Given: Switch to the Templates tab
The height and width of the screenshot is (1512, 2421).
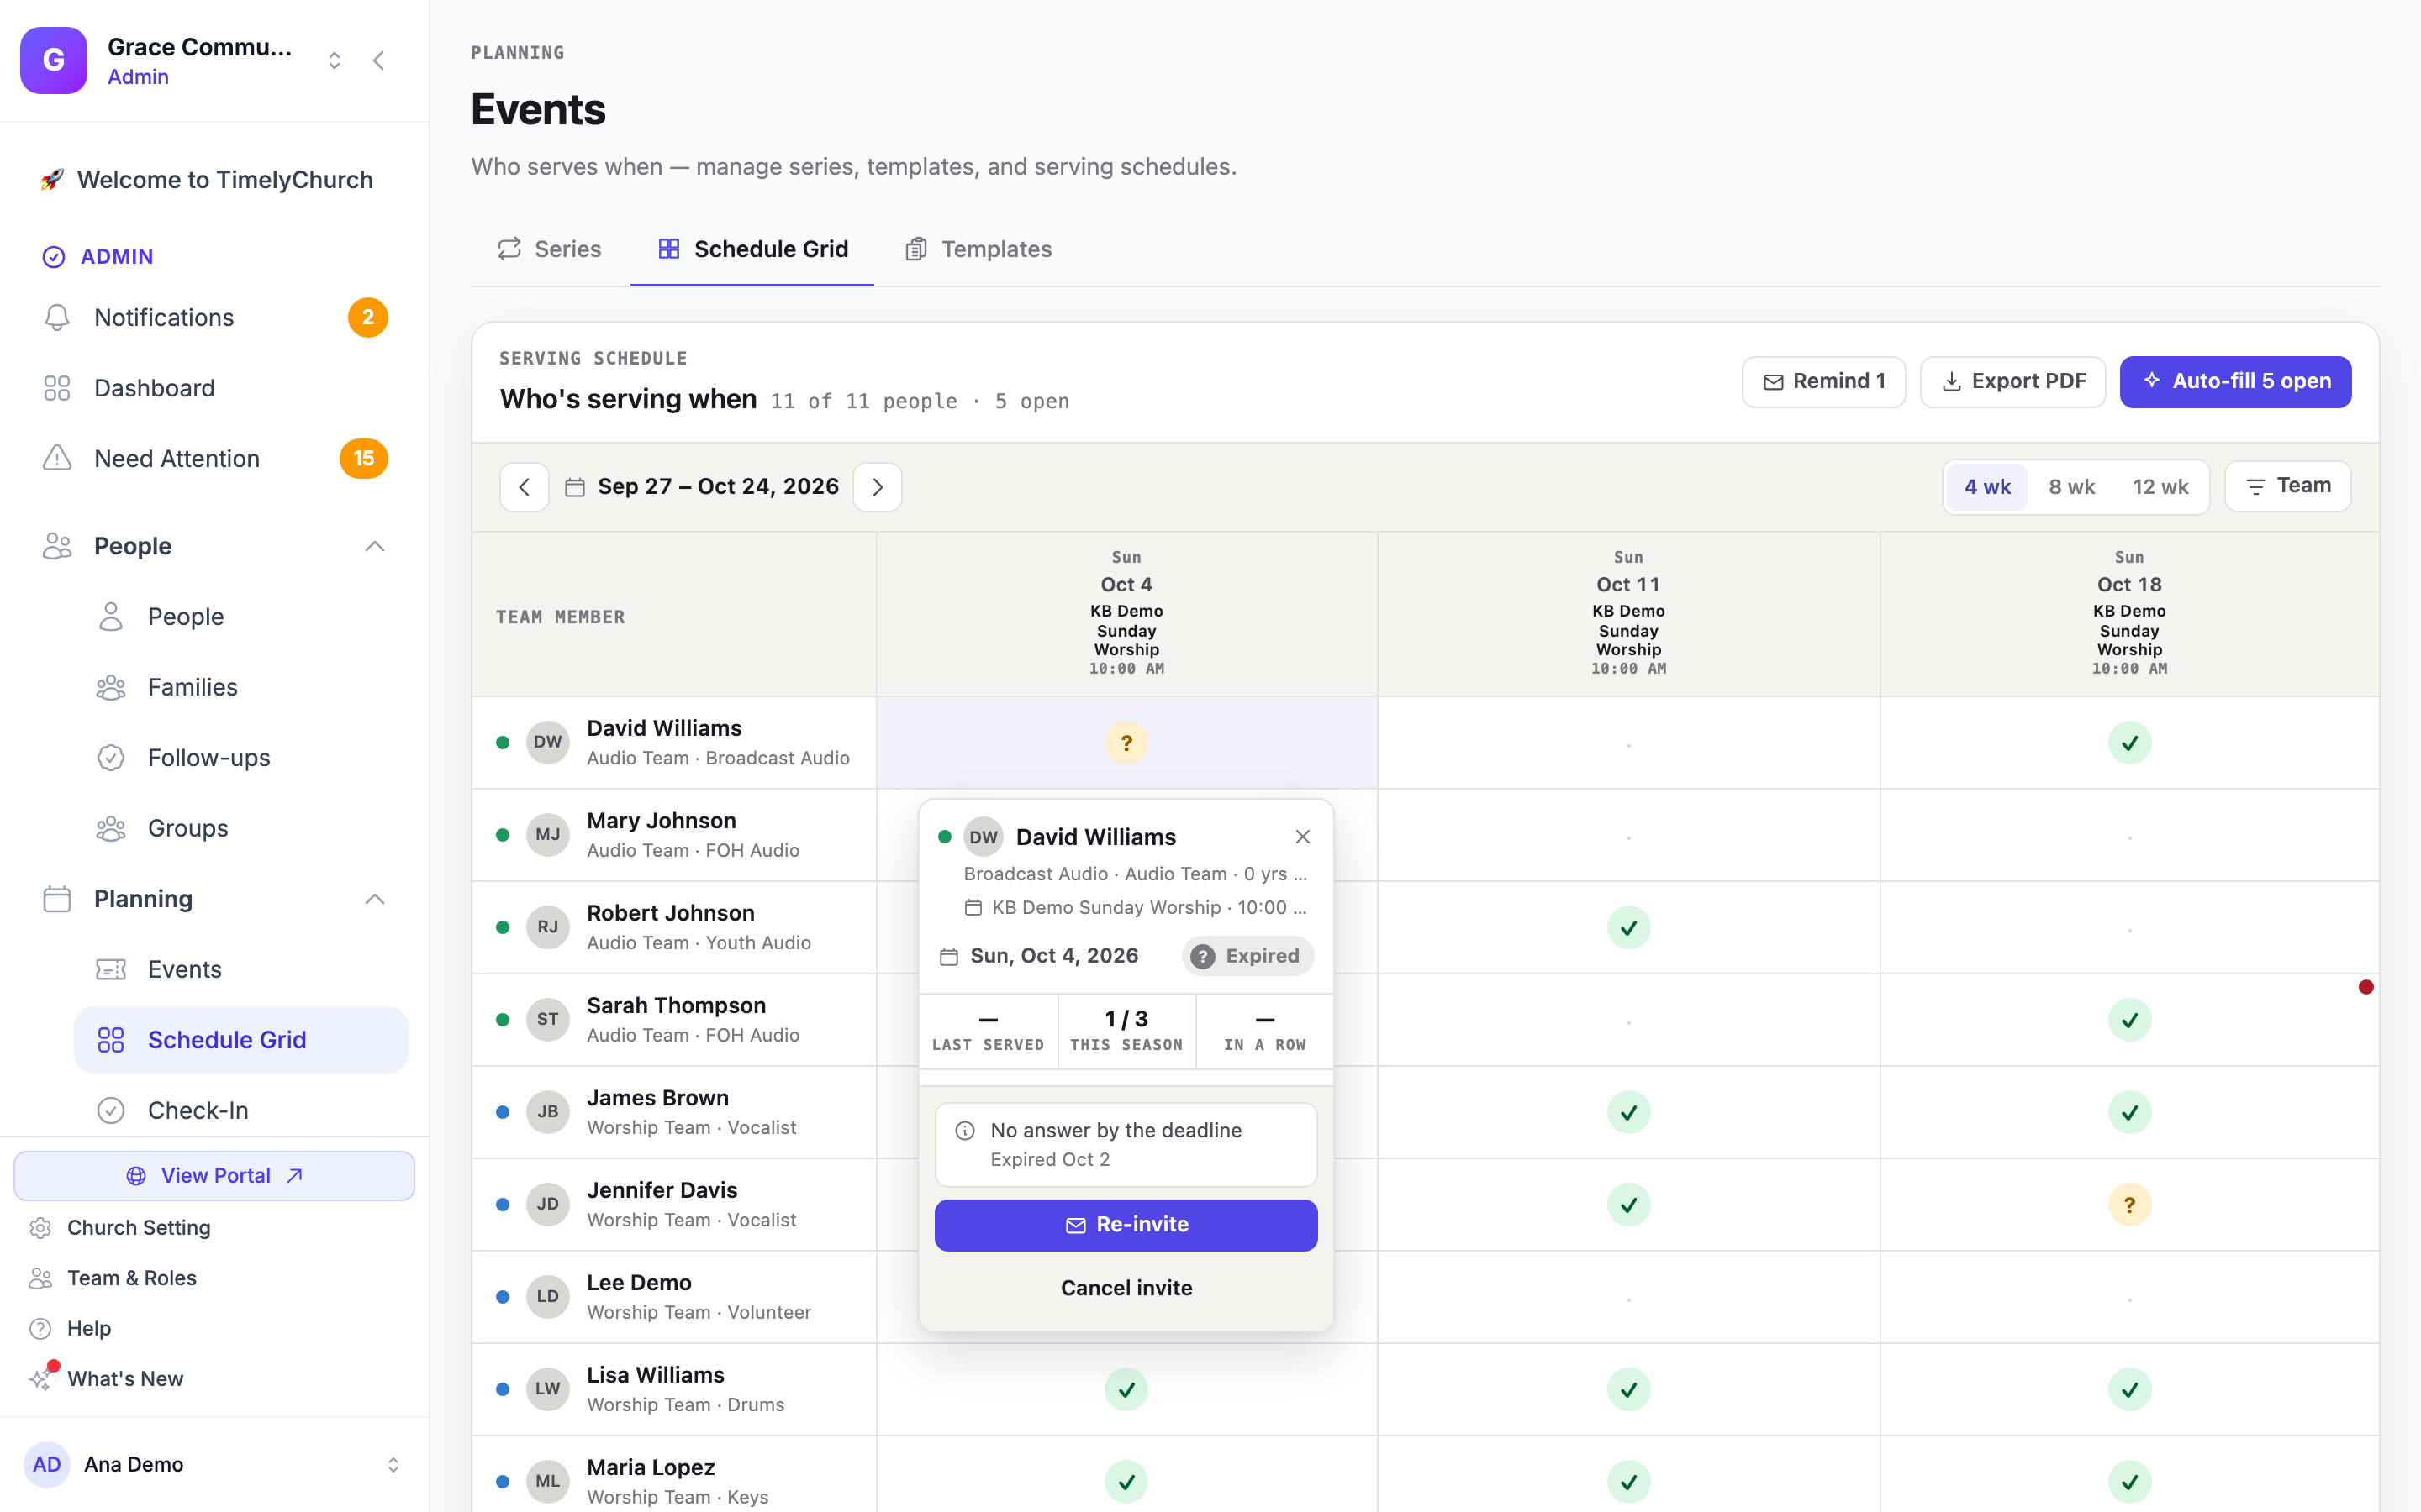Looking at the screenshot, I should 978,249.
